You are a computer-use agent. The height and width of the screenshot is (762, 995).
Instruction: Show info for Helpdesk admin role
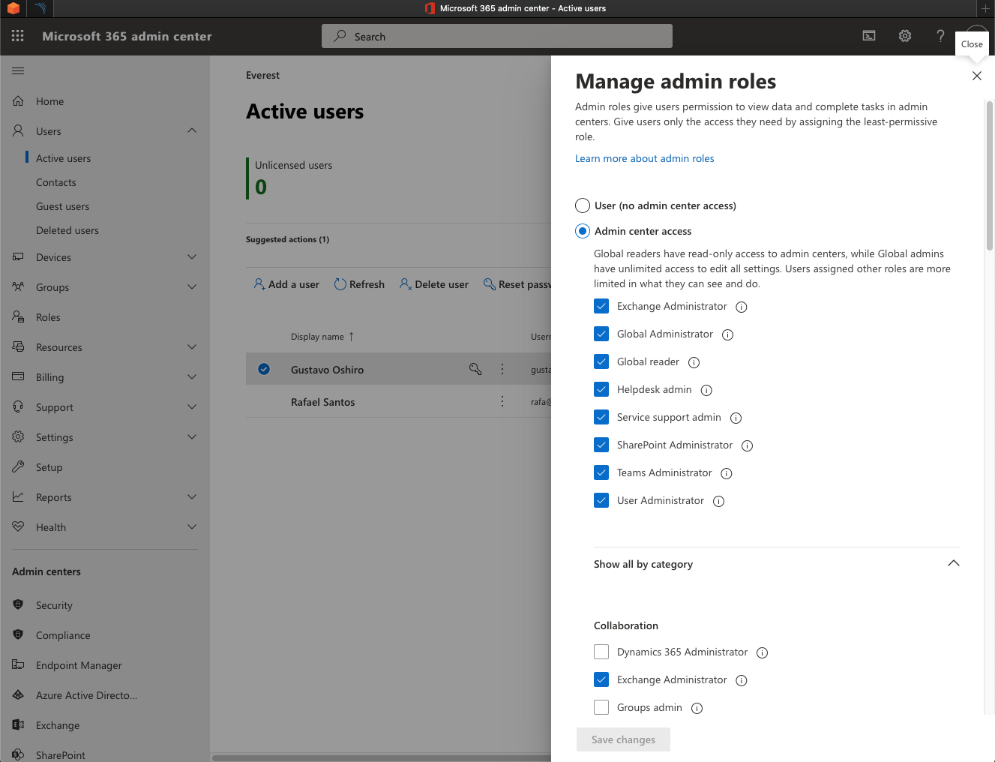pyautogui.click(x=706, y=390)
